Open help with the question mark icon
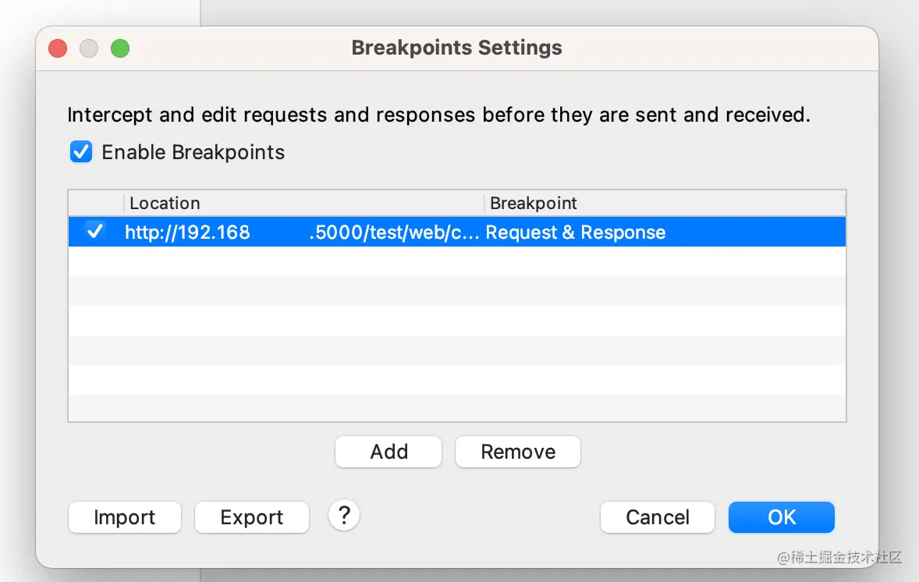Screen dimensions: 919x582 click(x=344, y=515)
